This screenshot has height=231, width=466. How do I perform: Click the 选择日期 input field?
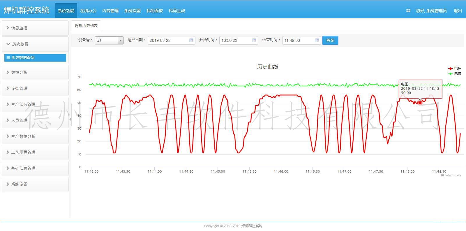click(x=168, y=40)
